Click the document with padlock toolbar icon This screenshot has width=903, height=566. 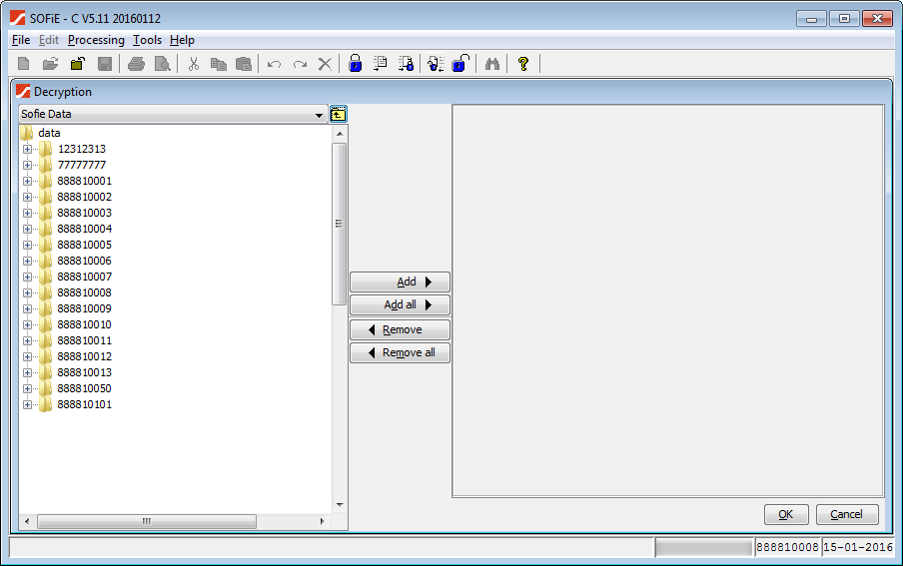tap(407, 64)
